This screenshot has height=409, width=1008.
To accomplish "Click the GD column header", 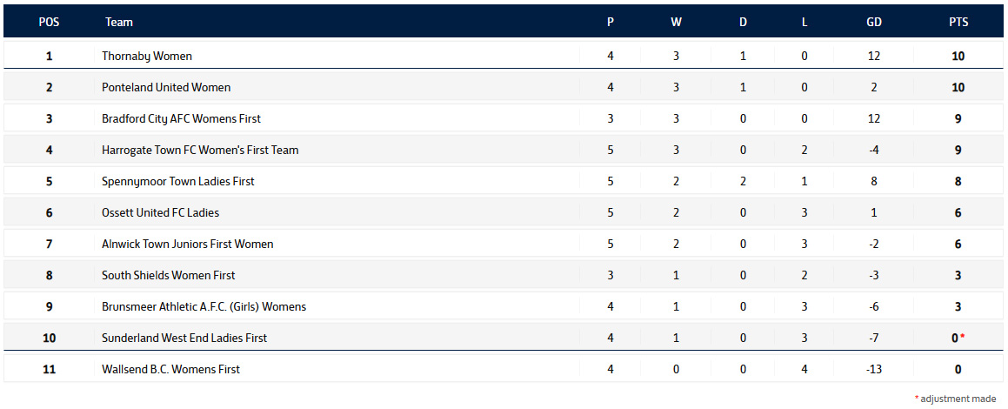I will point(874,23).
